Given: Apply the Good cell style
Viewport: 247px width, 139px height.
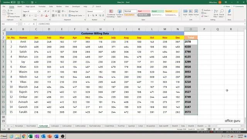Looking at the screenshot, I should coord(158,11).
